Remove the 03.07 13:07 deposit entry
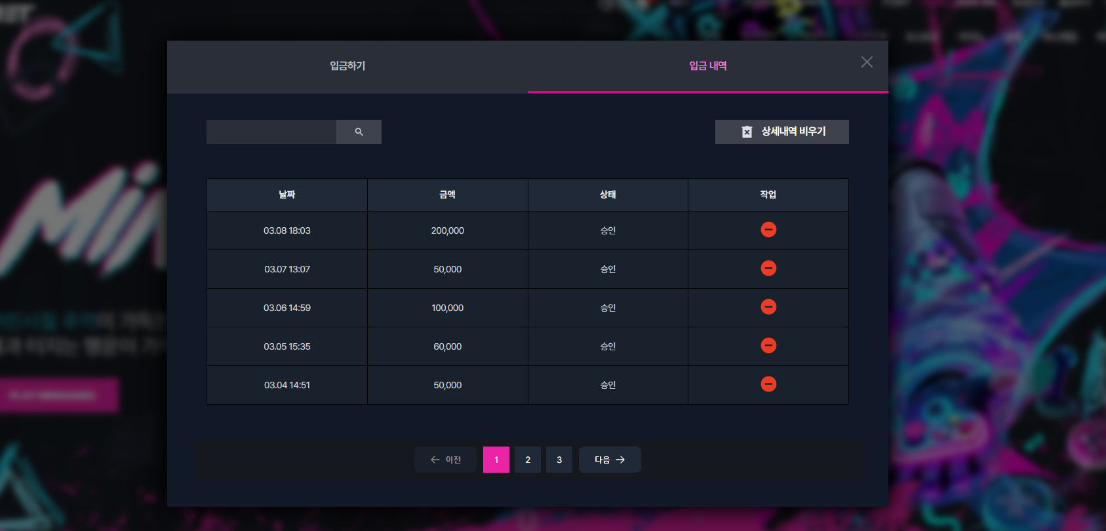The image size is (1106, 531). [x=768, y=268]
